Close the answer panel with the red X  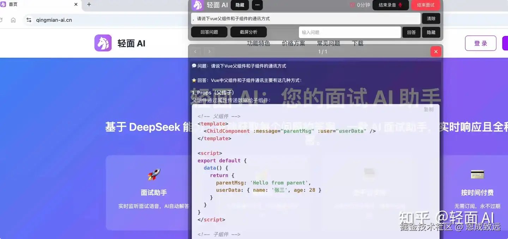pyautogui.click(x=436, y=52)
